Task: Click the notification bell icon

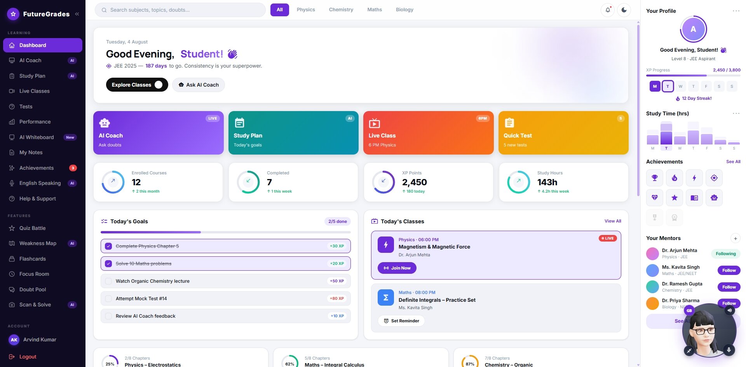Action: 608,10
